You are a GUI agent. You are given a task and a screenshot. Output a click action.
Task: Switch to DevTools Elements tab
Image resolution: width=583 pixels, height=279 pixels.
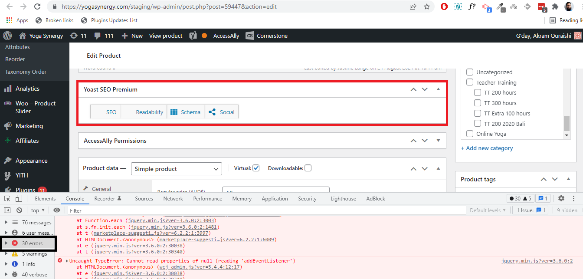[x=45, y=199]
